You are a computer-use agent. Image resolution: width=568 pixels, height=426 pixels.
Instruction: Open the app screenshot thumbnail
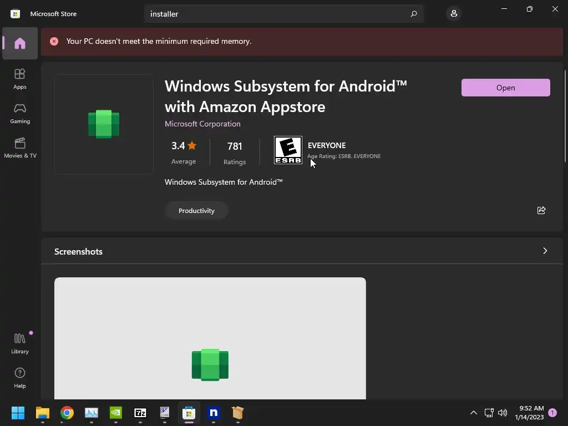pos(210,338)
